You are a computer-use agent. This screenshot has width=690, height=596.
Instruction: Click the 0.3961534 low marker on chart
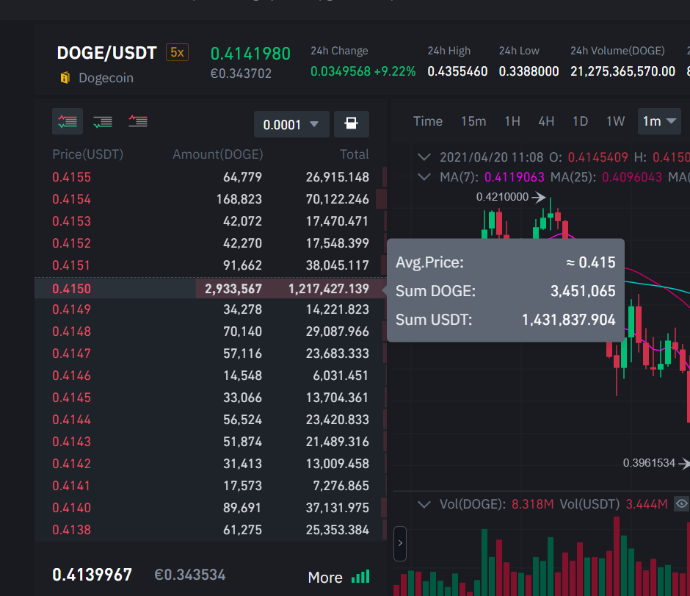649,463
